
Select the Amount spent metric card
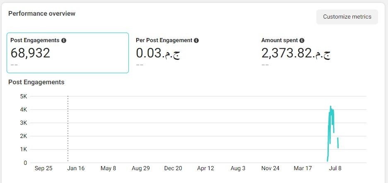point(318,53)
